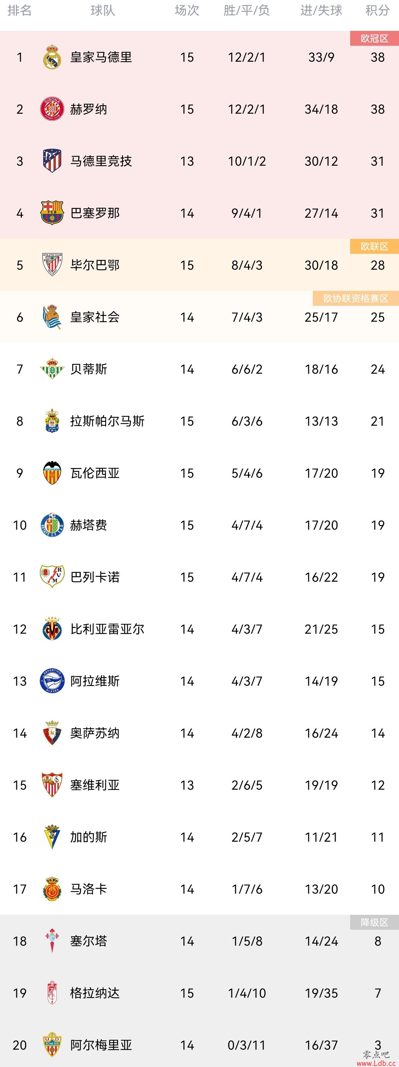
Task: Select the Real Betis badge
Action: click(52, 368)
